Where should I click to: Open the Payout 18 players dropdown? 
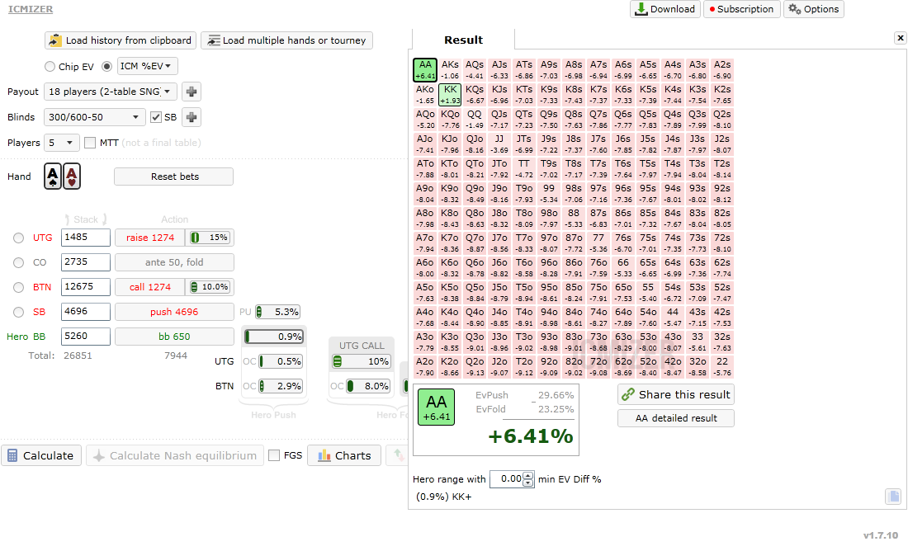point(110,92)
